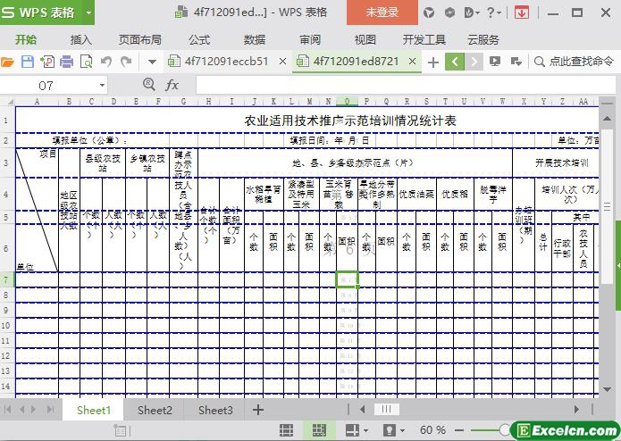Click the Print Preview icon
Viewport: 621px width, 441px height.
coord(87,62)
